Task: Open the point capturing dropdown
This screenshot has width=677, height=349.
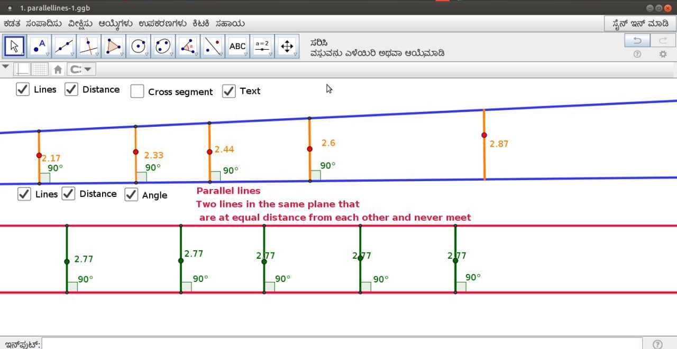Action: [x=81, y=69]
